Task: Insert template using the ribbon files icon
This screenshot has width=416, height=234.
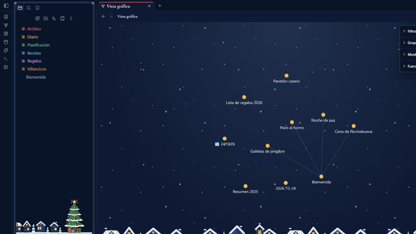Action: (x=6, y=50)
